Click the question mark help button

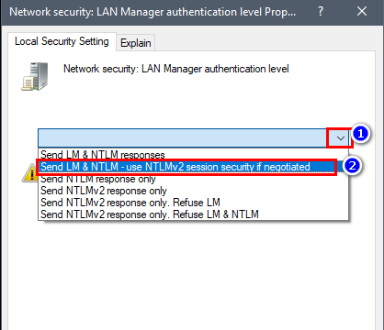coord(321,12)
